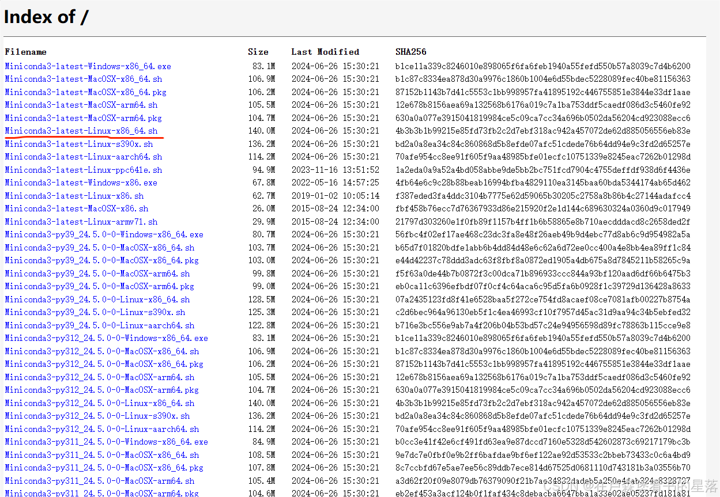Click the "84.9M" size value
Screen dimensions: 720x497
click(x=263, y=442)
